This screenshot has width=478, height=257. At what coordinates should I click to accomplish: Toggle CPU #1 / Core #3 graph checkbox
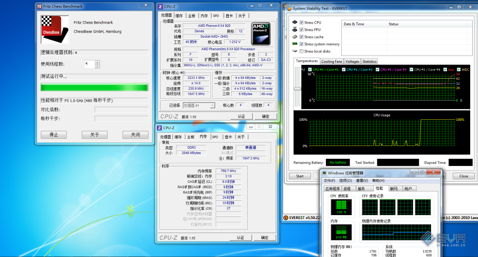[x=378, y=70]
